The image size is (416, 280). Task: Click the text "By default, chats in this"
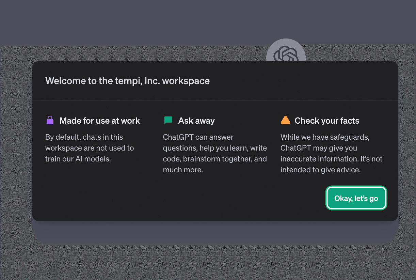click(x=84, y=137)
